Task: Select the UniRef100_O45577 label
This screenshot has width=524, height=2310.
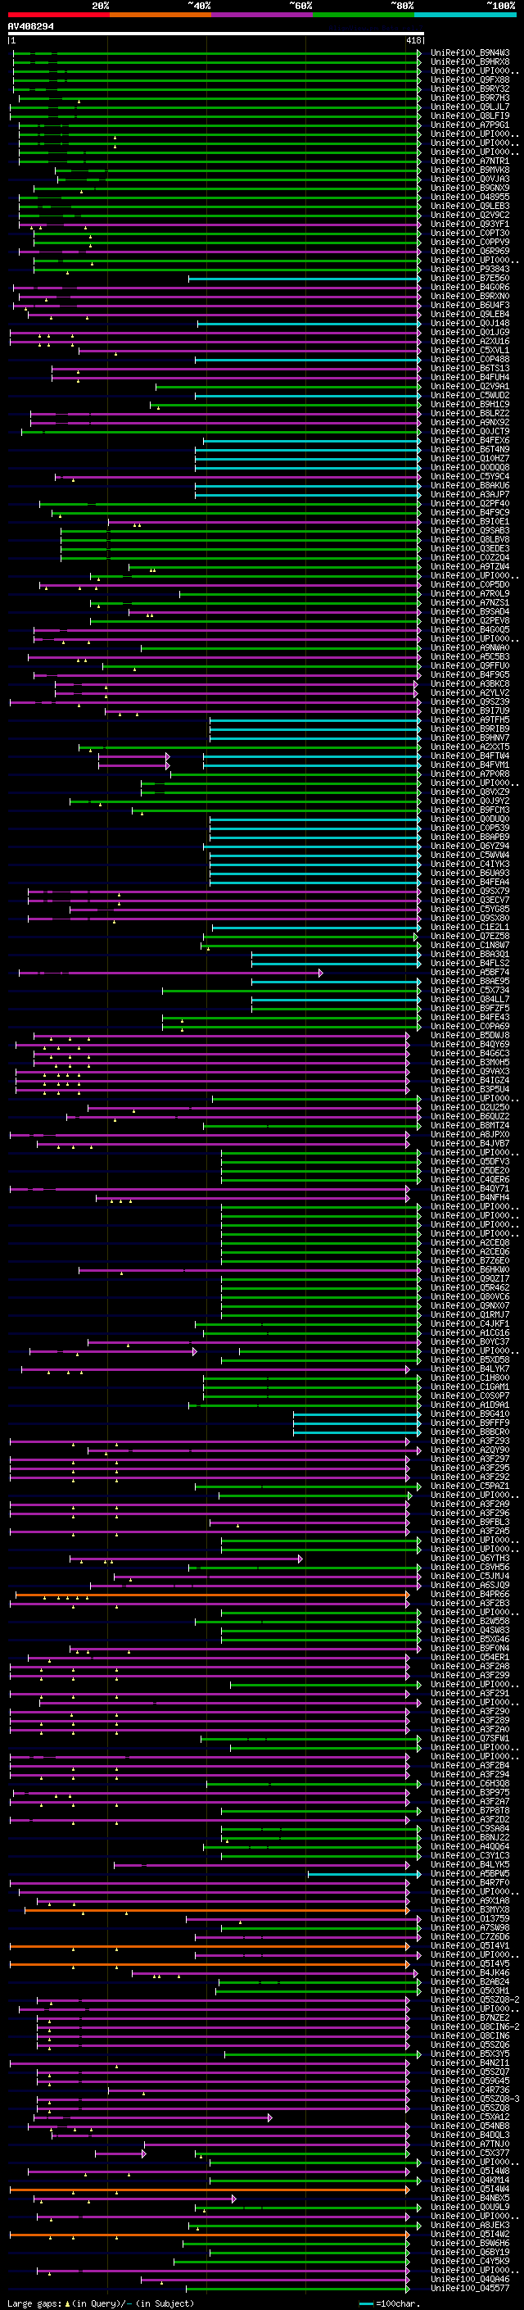Action: click(470, 2288)
